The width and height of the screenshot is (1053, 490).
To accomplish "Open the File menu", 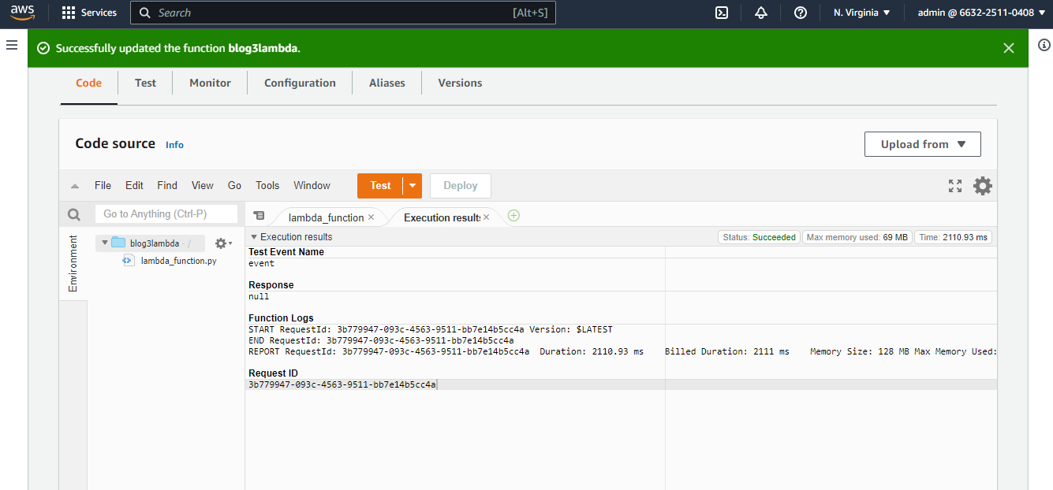I will [x=103, y=185].
